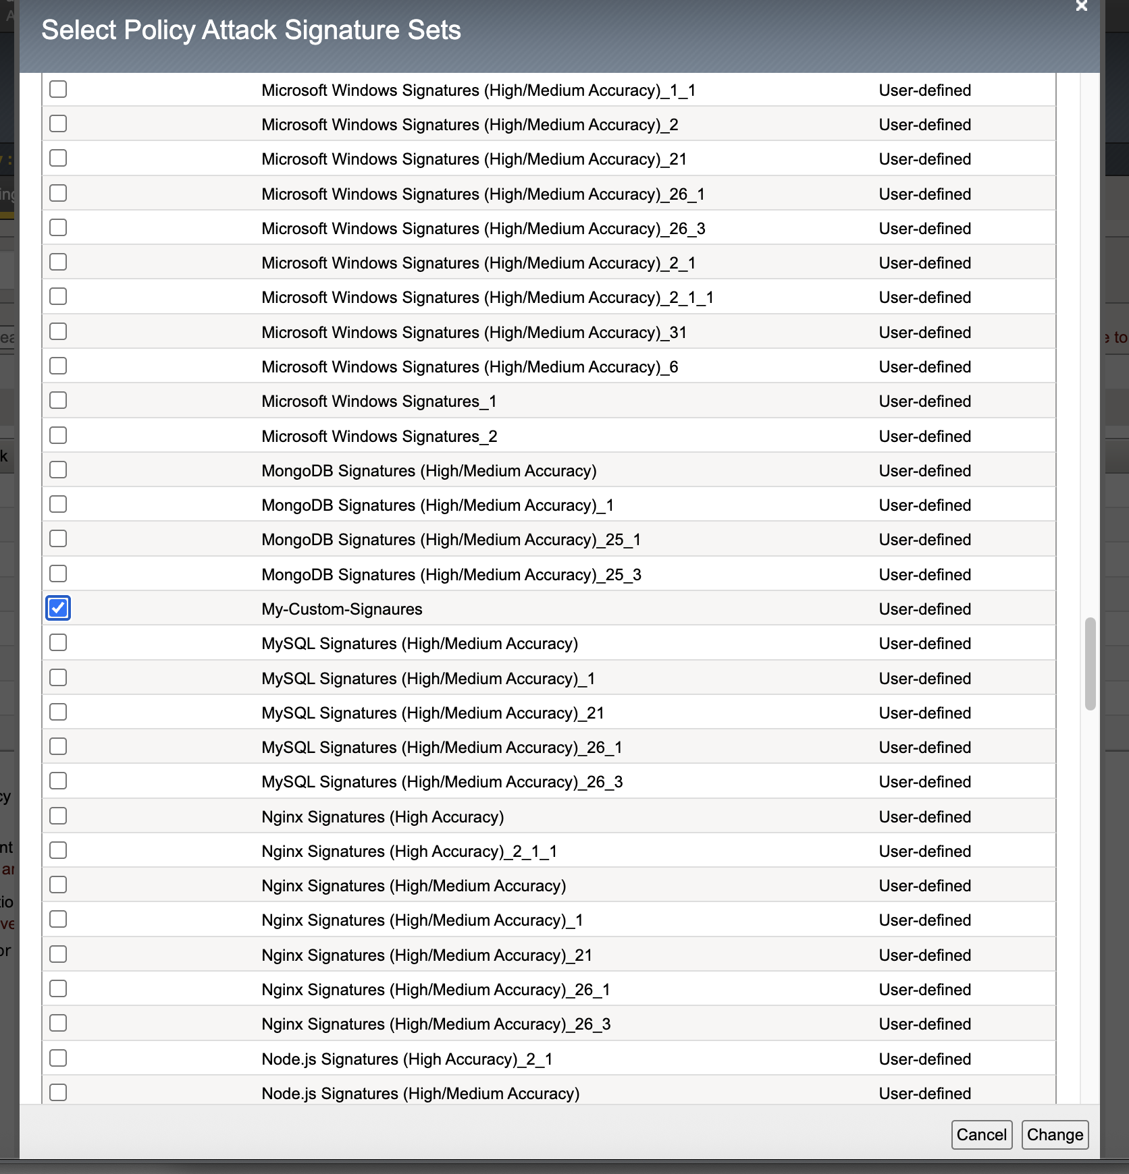
Task: Tick MongoDB Signatures (High/Medium Accuracy)_1 checkbox
Action: click(x=58, y=504)
